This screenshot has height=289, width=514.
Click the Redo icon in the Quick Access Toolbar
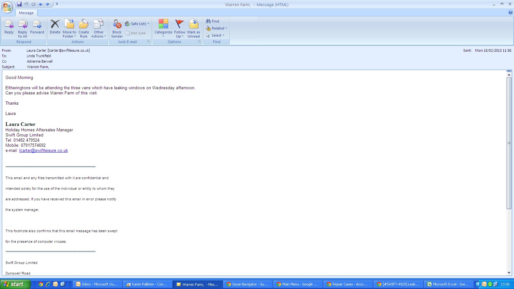tap(33, 4)
